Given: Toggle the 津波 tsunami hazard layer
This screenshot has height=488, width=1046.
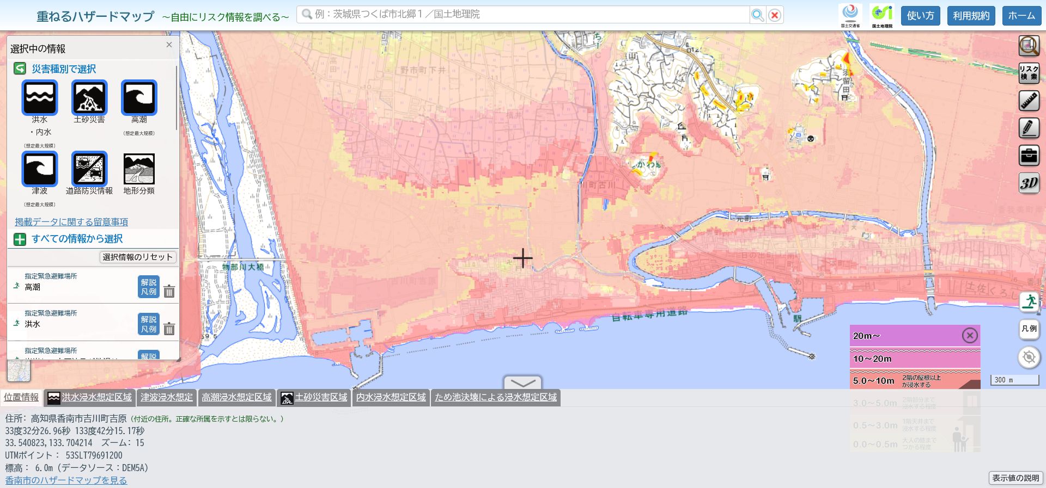Looking at the screenshot, I should click(x=39, y=169).
